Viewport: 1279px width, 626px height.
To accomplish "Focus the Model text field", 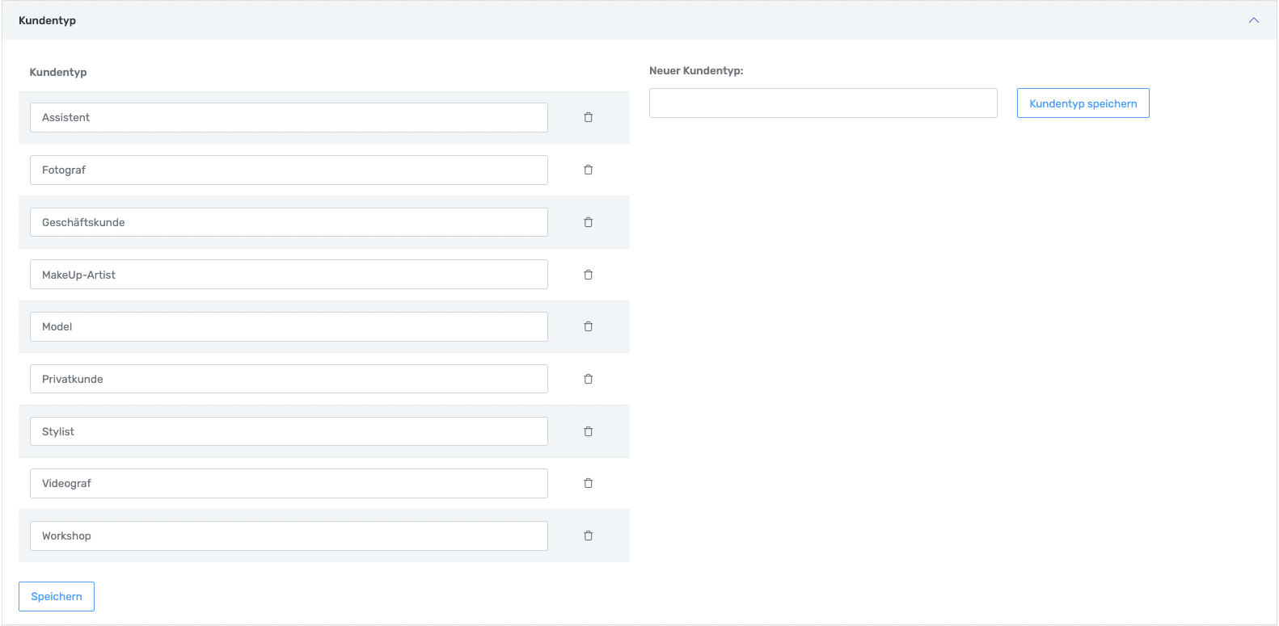I will coord(289,326).
